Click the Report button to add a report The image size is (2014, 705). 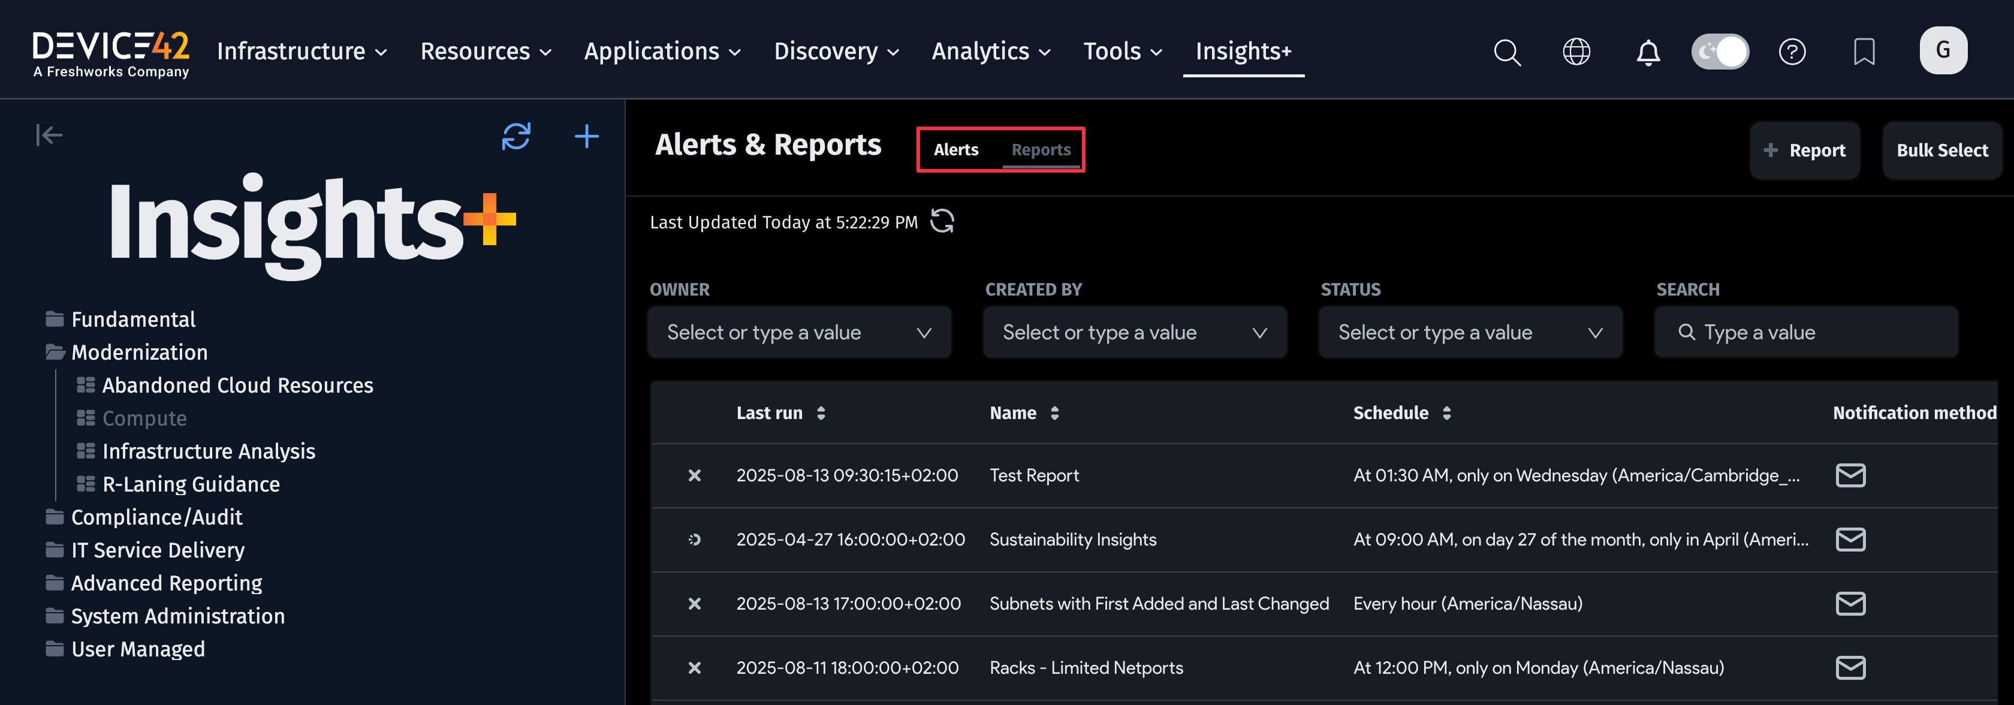pyautogui.click(x=1804, y=150)
